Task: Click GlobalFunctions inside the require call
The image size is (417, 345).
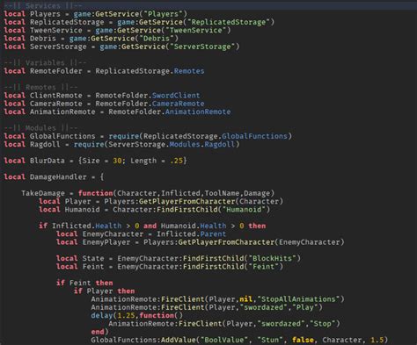Action: [x=254, y=136]
